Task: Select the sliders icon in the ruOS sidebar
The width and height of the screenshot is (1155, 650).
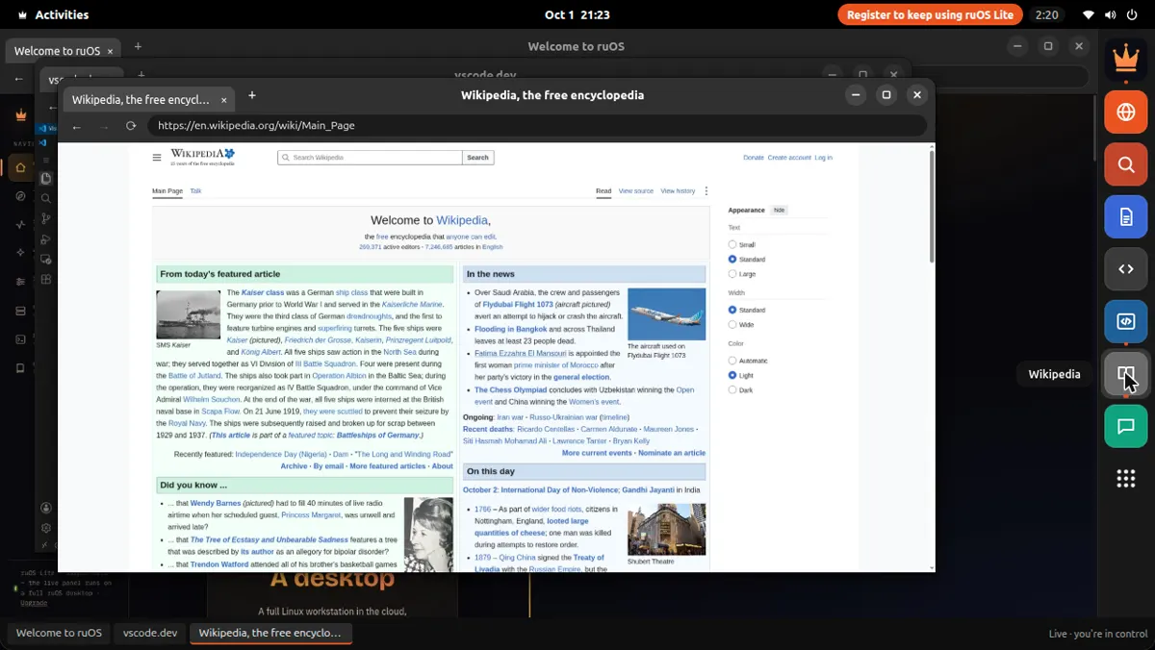Action: pyautogui.click(x=20, y=282)
